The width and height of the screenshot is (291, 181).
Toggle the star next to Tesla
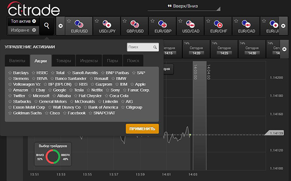point(71,90)
